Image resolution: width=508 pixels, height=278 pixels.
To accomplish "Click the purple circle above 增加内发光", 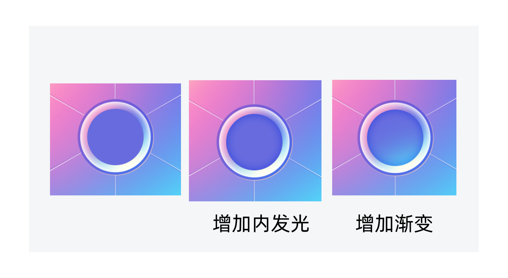I will click(x=254, y=142).
